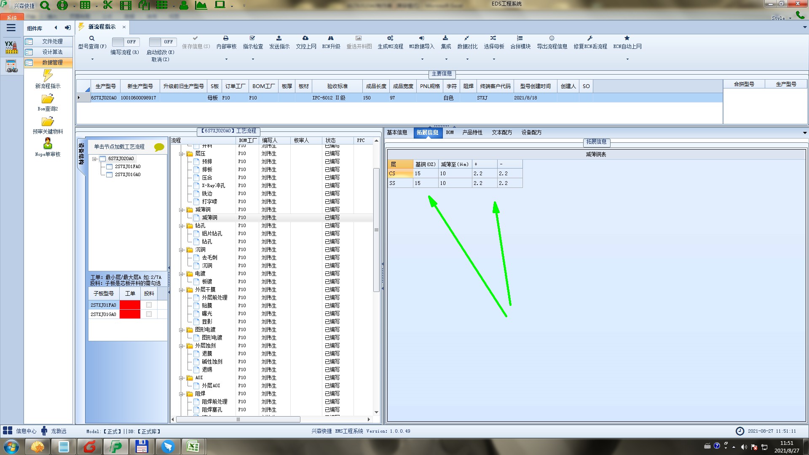Open the 新流程指示 lightning sidebar icon
The image size is (809, 455).
click(x=48, y=76)
